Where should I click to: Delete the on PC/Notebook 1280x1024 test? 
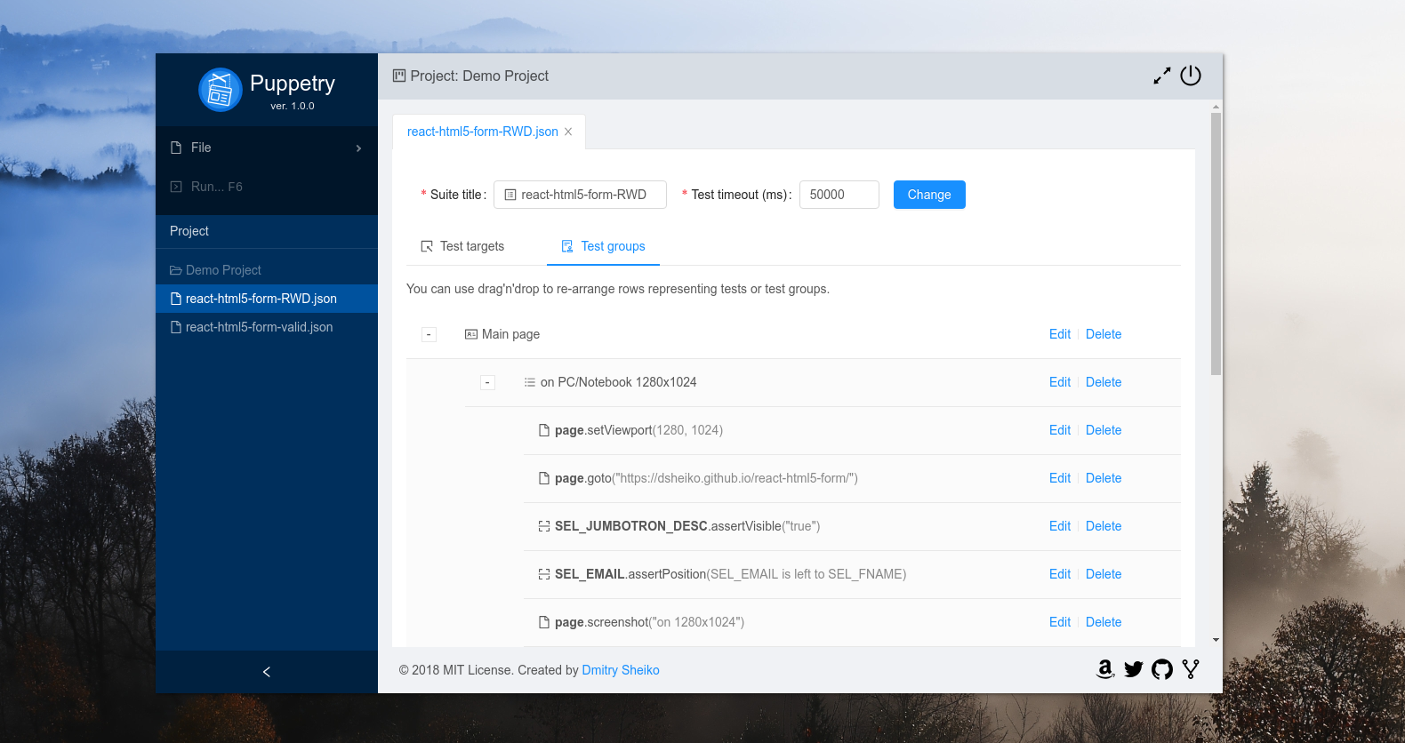tap(1104, 382)
